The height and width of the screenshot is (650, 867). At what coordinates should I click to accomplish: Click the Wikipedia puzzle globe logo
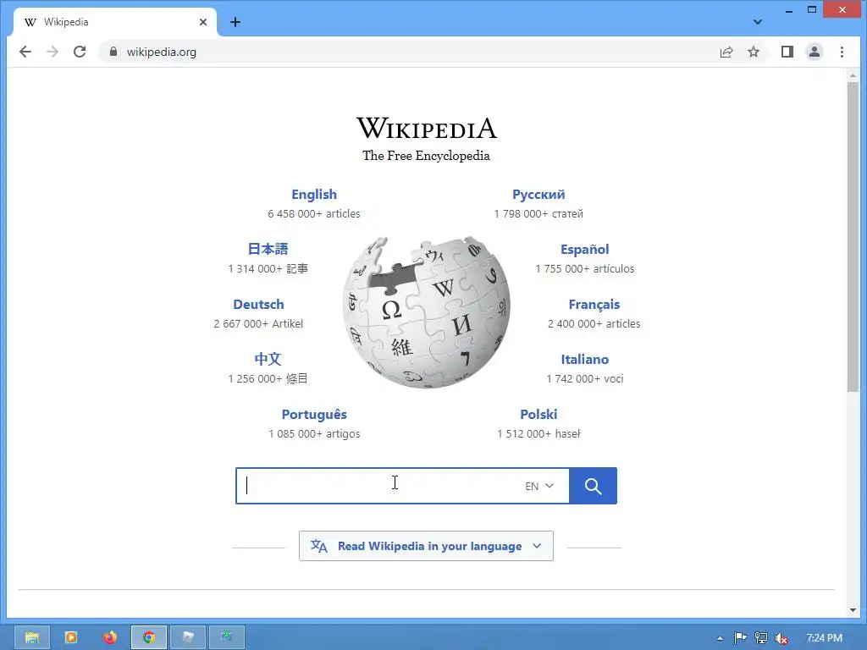coord(427,312)
